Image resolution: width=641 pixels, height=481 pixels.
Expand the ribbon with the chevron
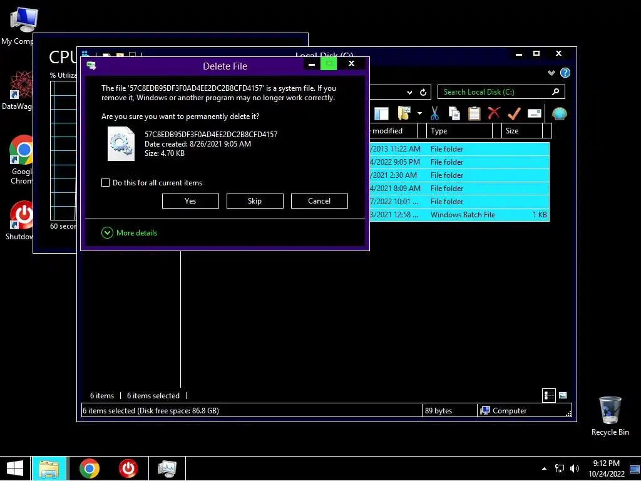pyautogui.click(x=551, y=73)
